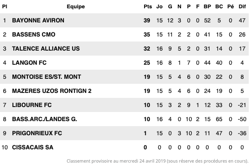
Task: Click the BC column header
Action: 219,7
